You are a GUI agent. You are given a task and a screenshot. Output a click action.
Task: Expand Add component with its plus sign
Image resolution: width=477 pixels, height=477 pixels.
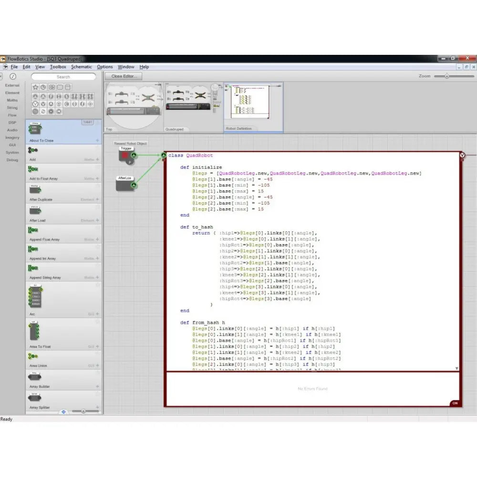coord(97,160)
